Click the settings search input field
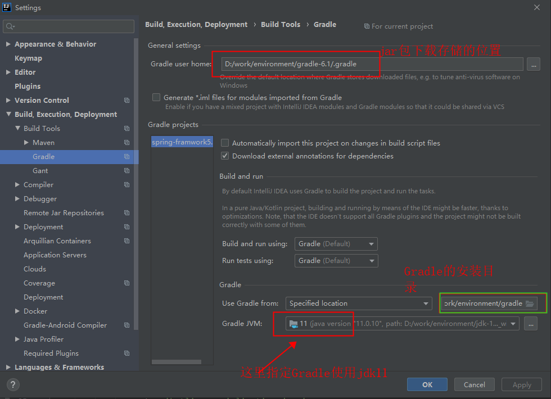Viewport: 551px width, 399px height. 69,26
